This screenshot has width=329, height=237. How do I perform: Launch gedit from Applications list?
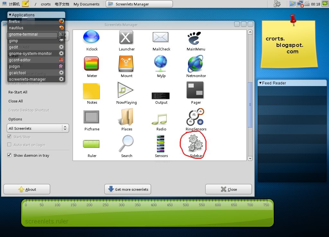tap(36, 47)
